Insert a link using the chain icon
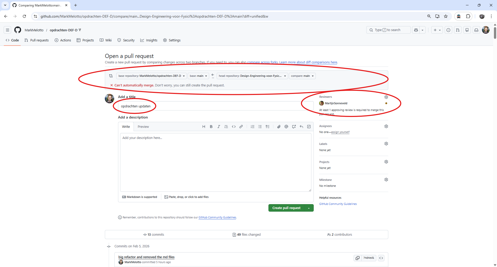This screenshot has height=267, width=497. pyautogui.click(x=241, y=127)
